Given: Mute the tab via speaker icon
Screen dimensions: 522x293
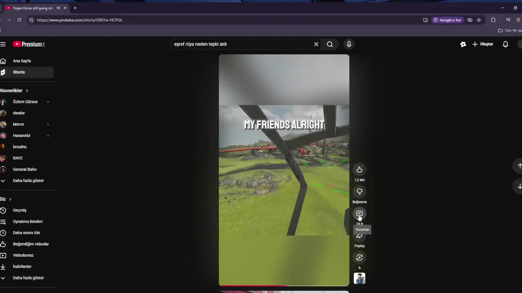Looking at the screenshot, I should tap(58, 8).
